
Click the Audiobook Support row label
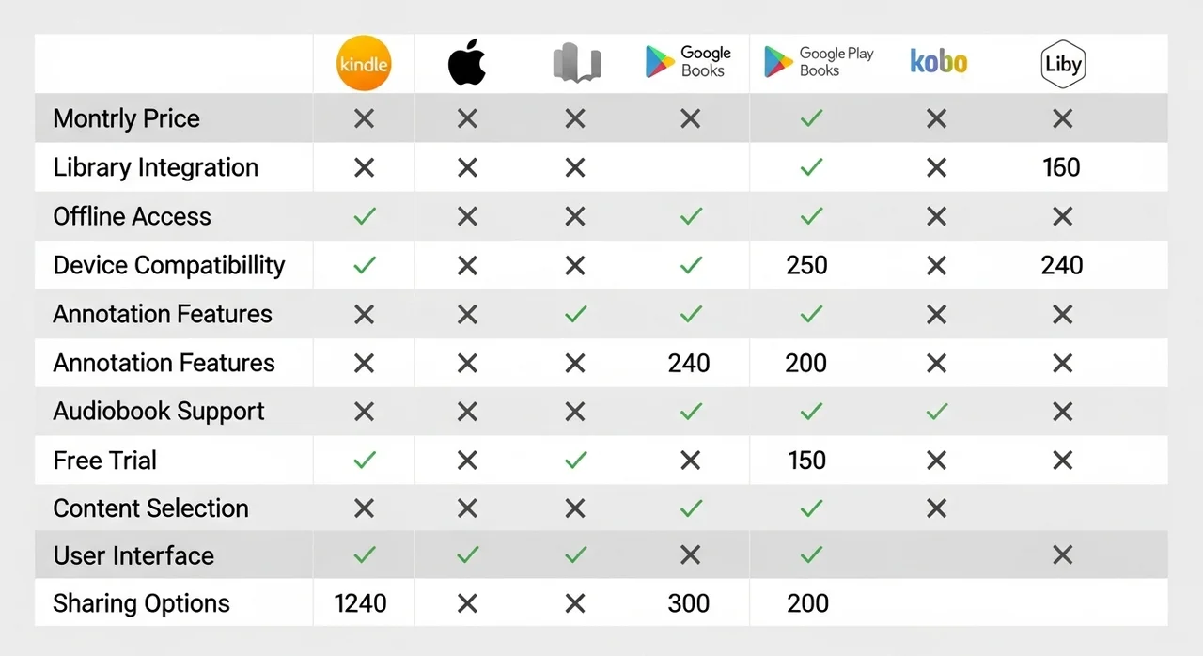(x=159, y=411)
